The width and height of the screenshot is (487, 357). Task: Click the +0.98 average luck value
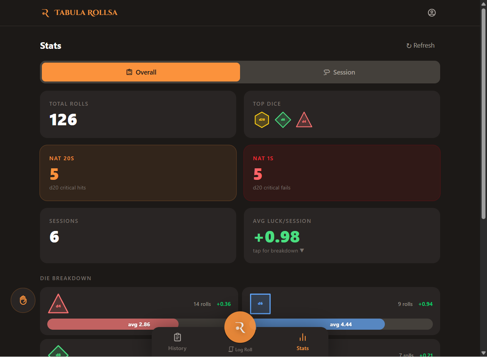click(x=277, y=237)
